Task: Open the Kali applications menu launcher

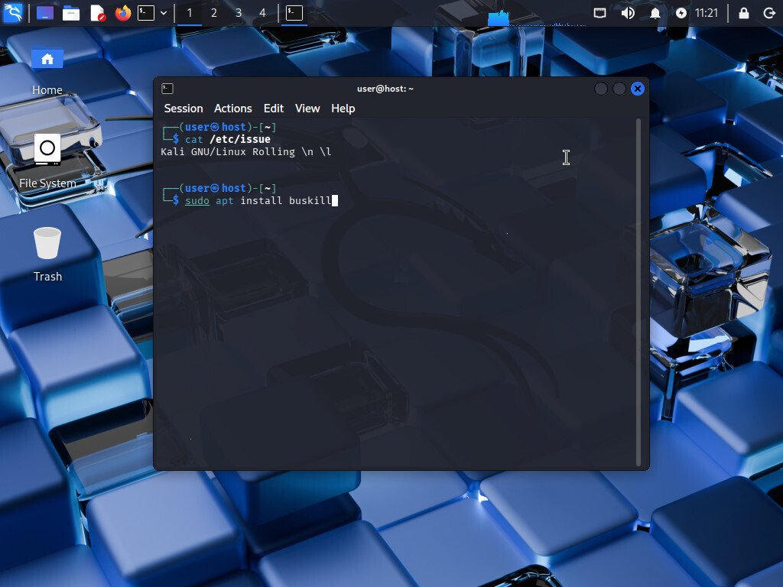Action: click(12, 13)
